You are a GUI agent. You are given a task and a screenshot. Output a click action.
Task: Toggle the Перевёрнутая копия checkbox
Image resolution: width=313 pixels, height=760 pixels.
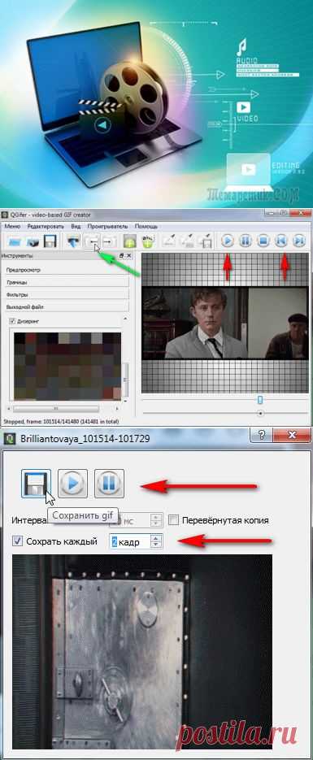click(x=174, y=520)
